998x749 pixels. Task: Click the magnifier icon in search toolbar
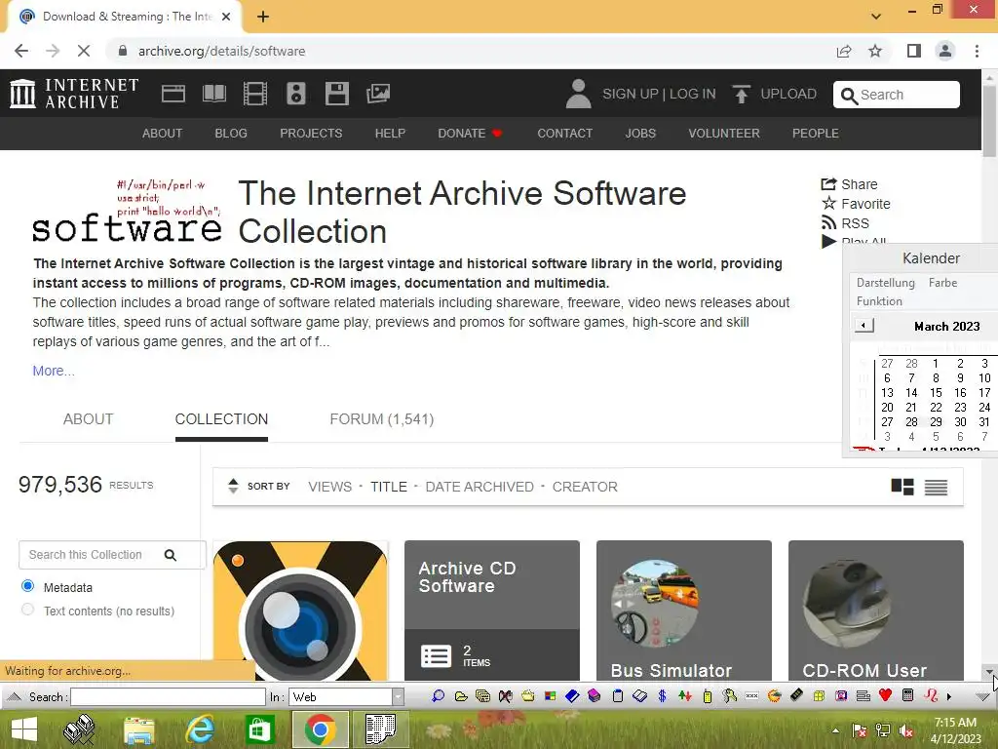tap(438, 696)
